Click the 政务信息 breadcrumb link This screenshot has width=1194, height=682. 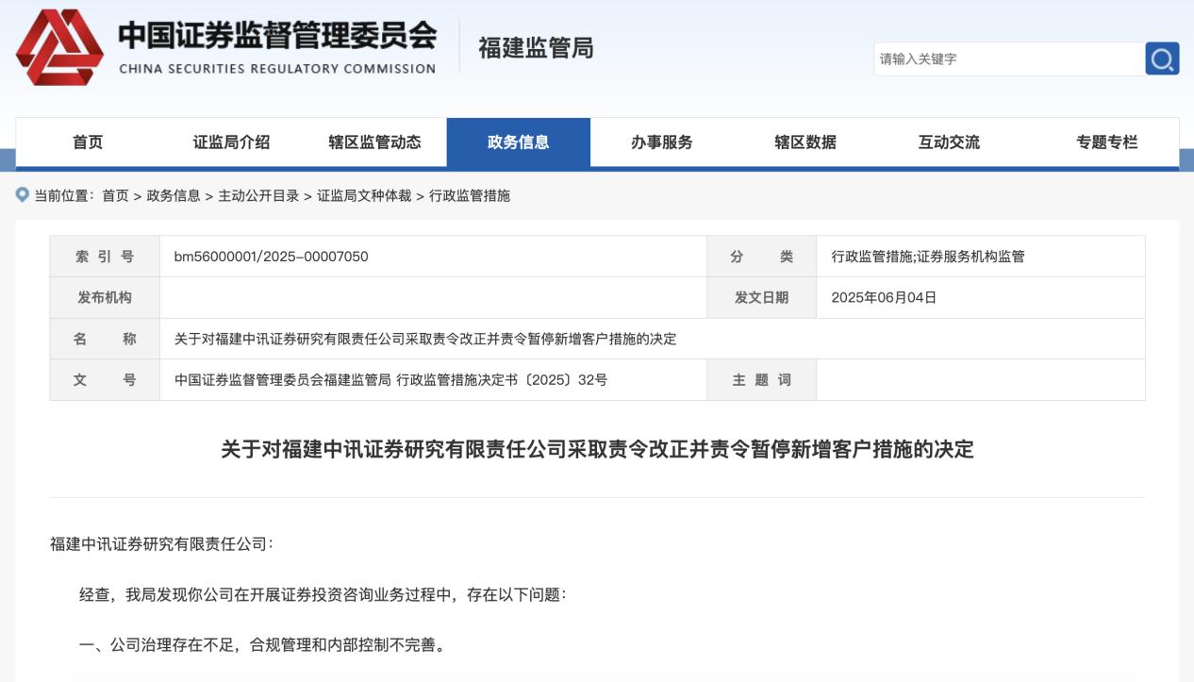pyautogui.click(x=174, y=195)
